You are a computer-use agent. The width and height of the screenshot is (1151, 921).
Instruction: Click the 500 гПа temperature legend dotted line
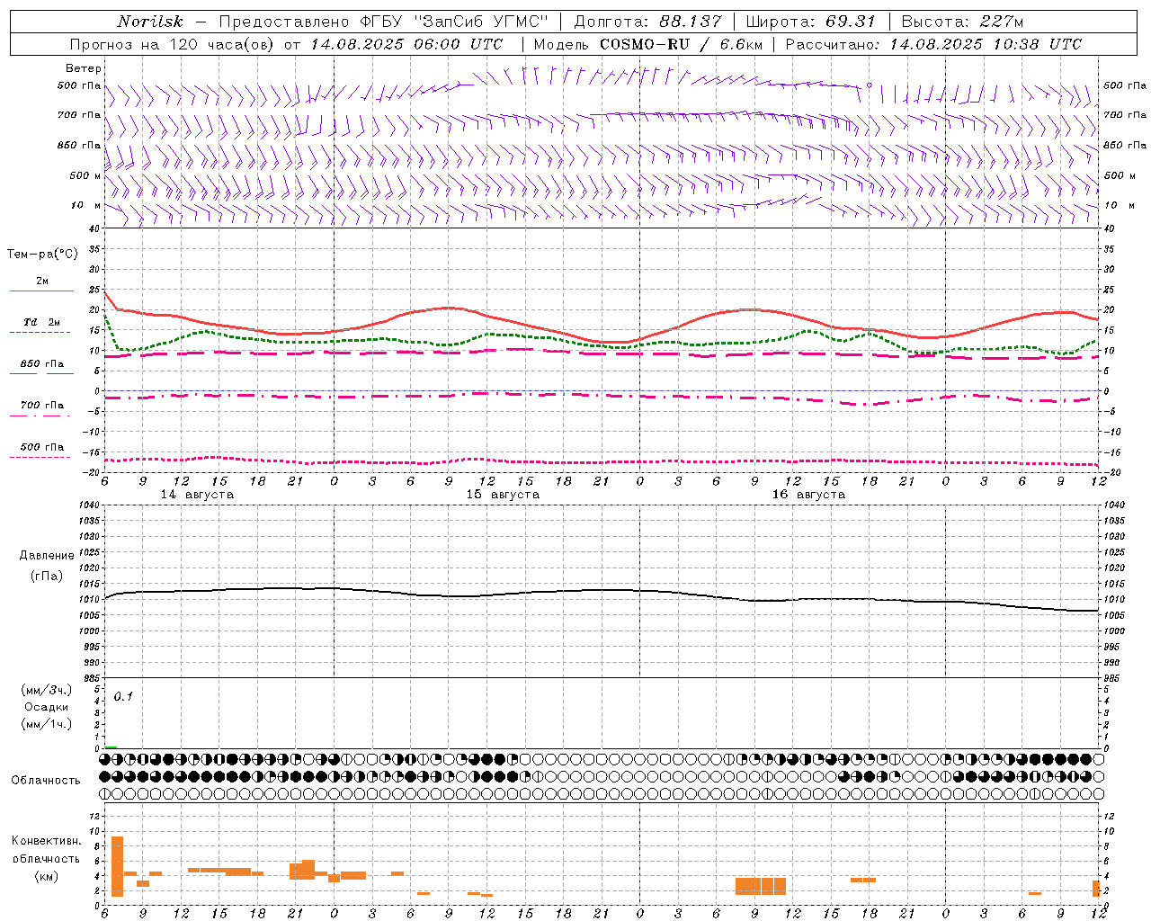pos(41,457)
